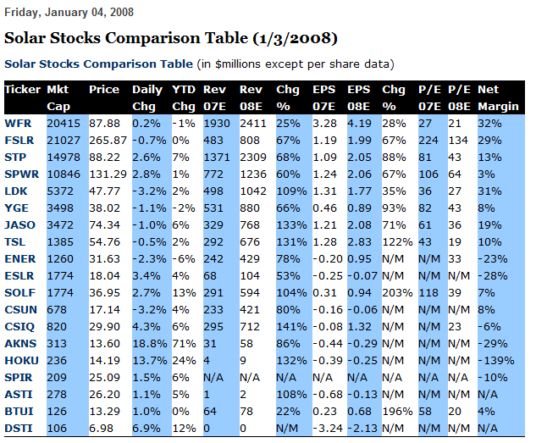Click the "Net Margin" column header
The height and width of the screenshot is (443, 536).
489,97
